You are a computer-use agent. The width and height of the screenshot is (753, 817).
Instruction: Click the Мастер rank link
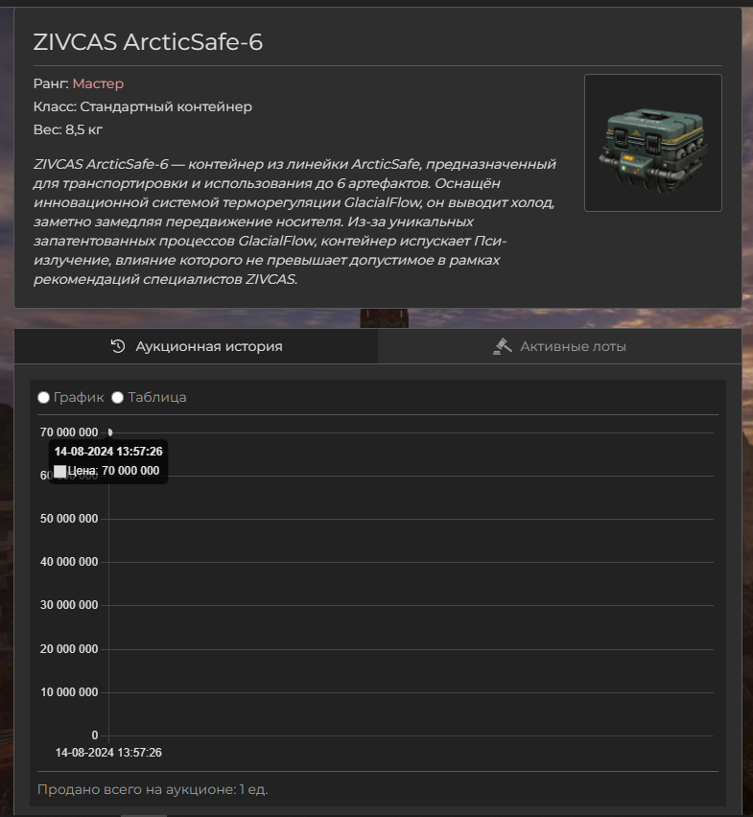point(98,83)
